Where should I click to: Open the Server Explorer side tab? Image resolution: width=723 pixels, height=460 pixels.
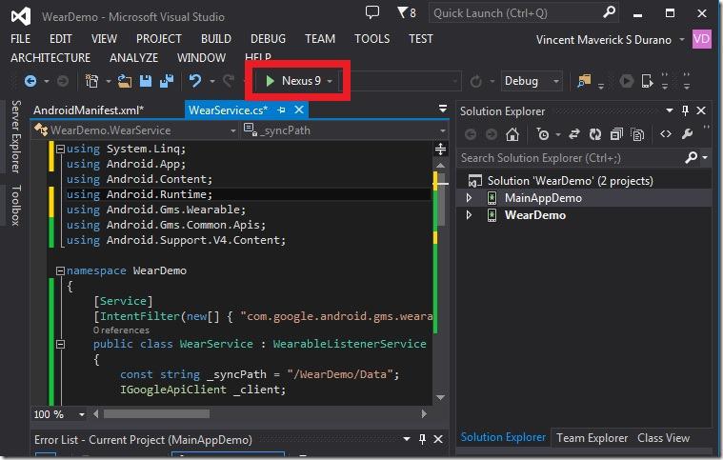[15, 136]
